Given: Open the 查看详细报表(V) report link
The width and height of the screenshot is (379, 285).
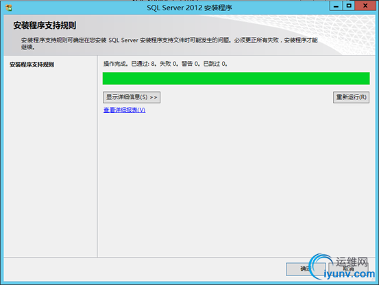Looking at the screenshot, I should [x=124, y=110].
